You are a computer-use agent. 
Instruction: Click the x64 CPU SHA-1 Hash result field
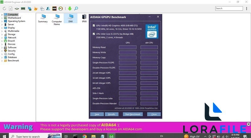pyautogui.click(x=149, y=93)
